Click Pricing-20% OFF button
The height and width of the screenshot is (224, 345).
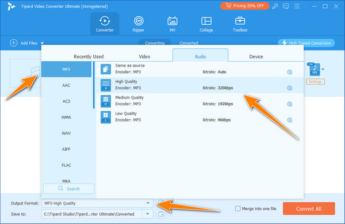245,6
